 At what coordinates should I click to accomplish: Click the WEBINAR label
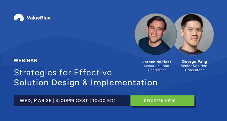point(26,60)
